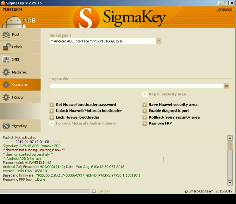Click the Android ADB platform icon

[x=19, y=21]
